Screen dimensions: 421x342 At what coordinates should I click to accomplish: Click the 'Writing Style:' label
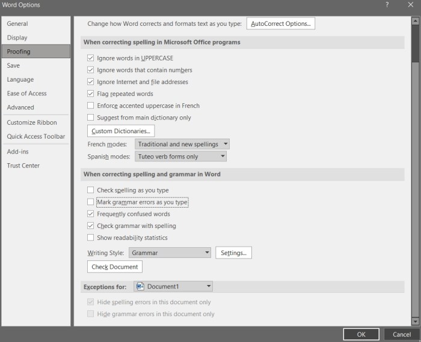point(105,253)
